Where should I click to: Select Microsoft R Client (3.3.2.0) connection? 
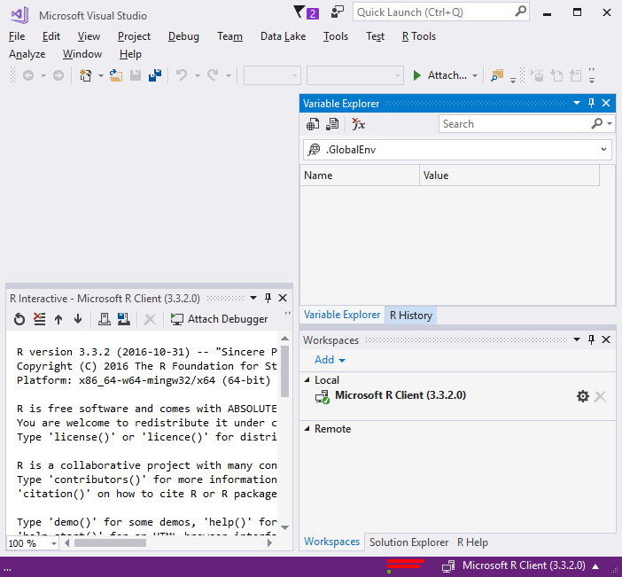400,395
